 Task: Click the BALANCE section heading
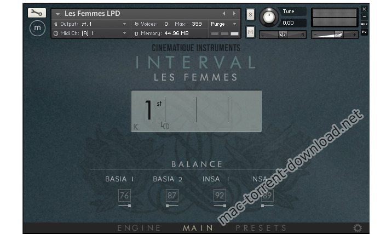[x=197, y=164]
